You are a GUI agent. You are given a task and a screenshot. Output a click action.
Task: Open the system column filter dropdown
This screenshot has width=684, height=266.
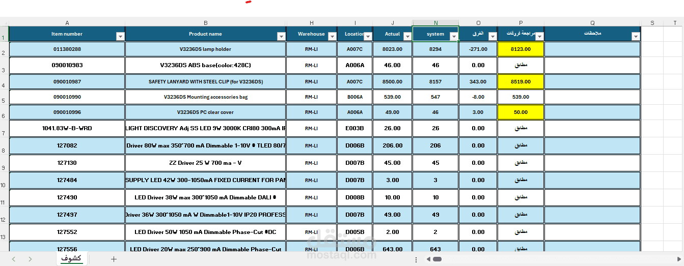point(454,36)
